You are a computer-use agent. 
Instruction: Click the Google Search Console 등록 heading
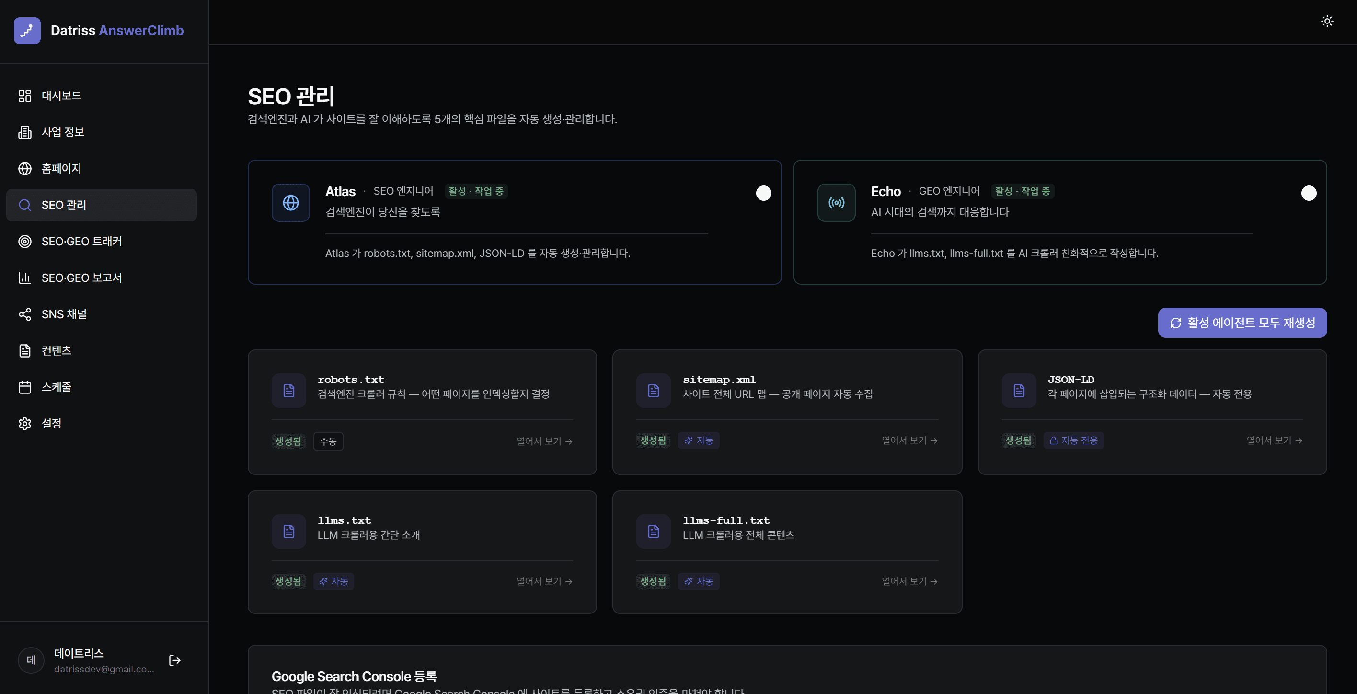click(x=354, y=677)
